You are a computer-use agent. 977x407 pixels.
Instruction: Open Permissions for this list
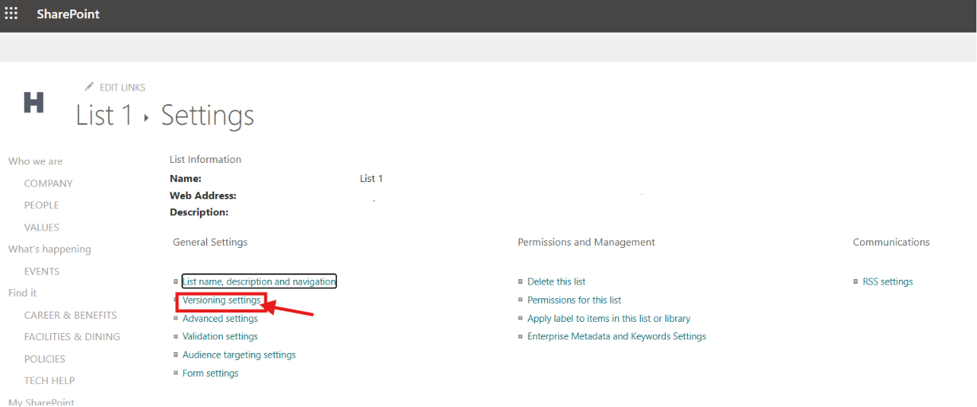tap(574, 300)
